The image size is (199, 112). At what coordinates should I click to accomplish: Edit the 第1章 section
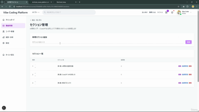(180, 66)
